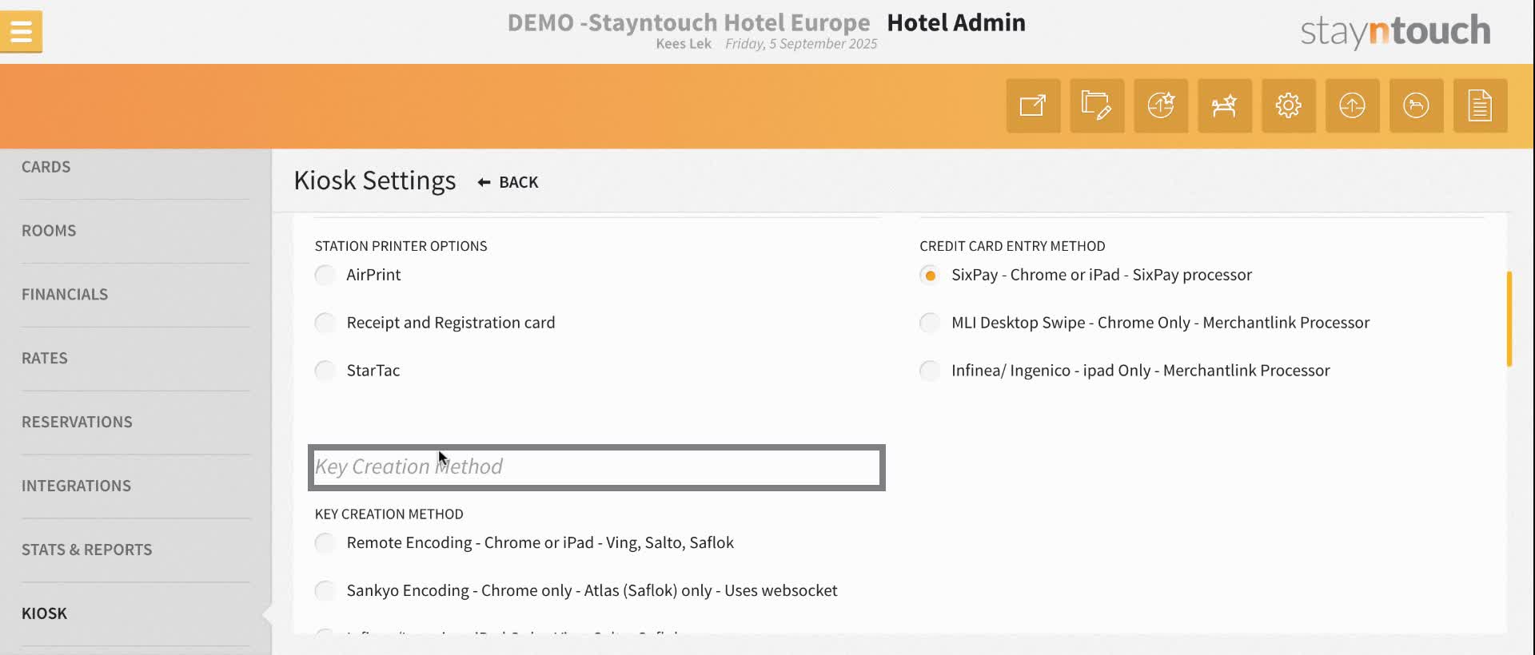Open the ROOMS sidebar section
The width and height of the screenshot is (1535, 655).
pyautogui.click(x=49, y=231)
